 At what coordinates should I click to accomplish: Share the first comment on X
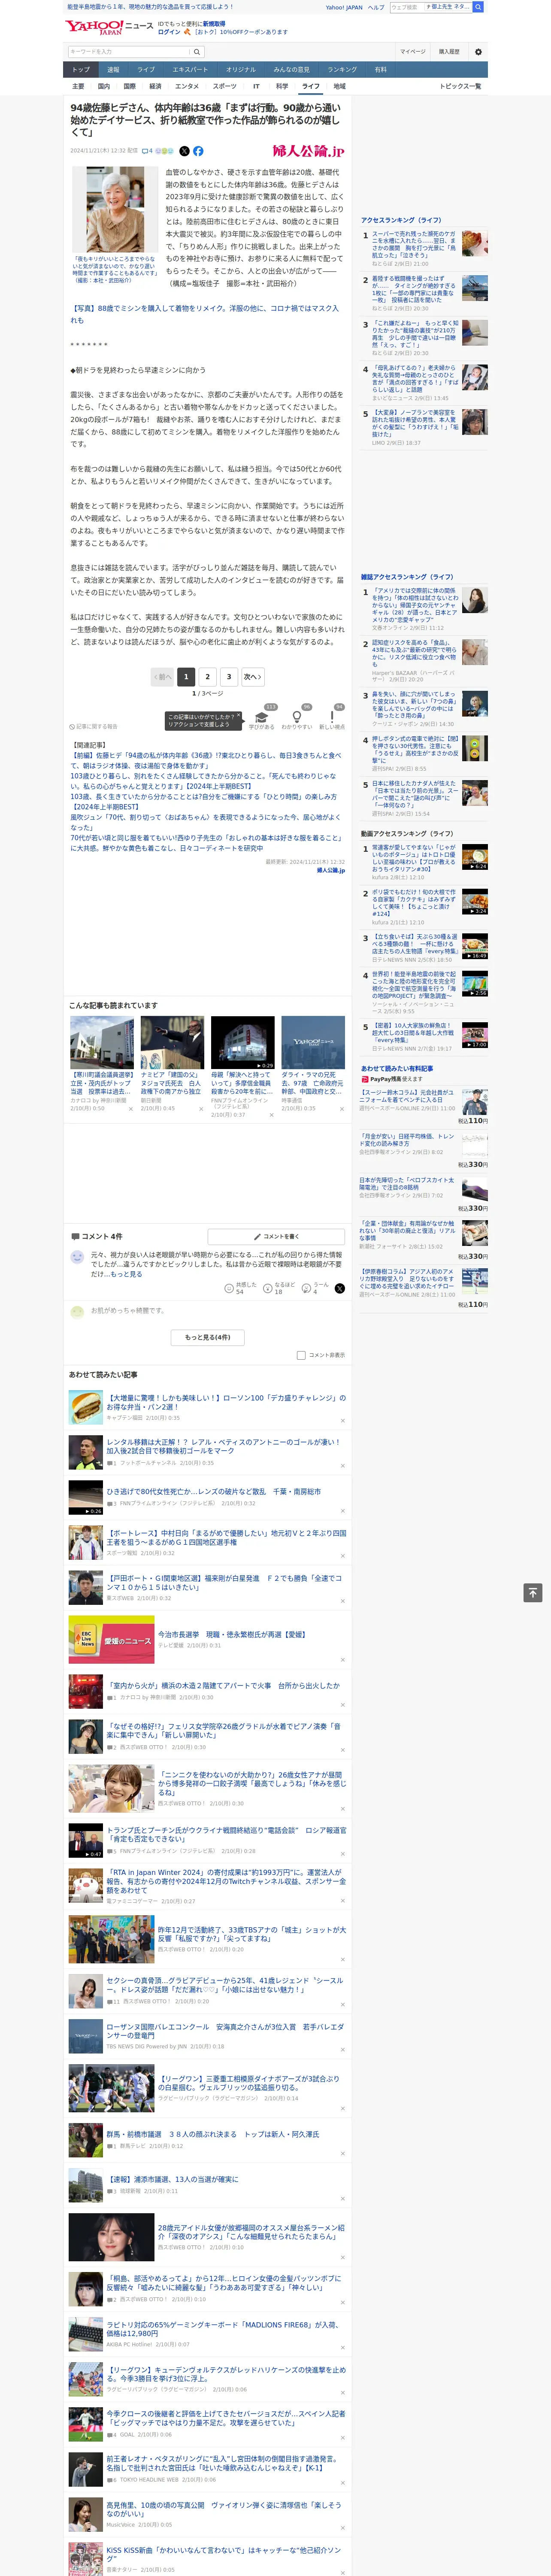[x=339, y=1289]
